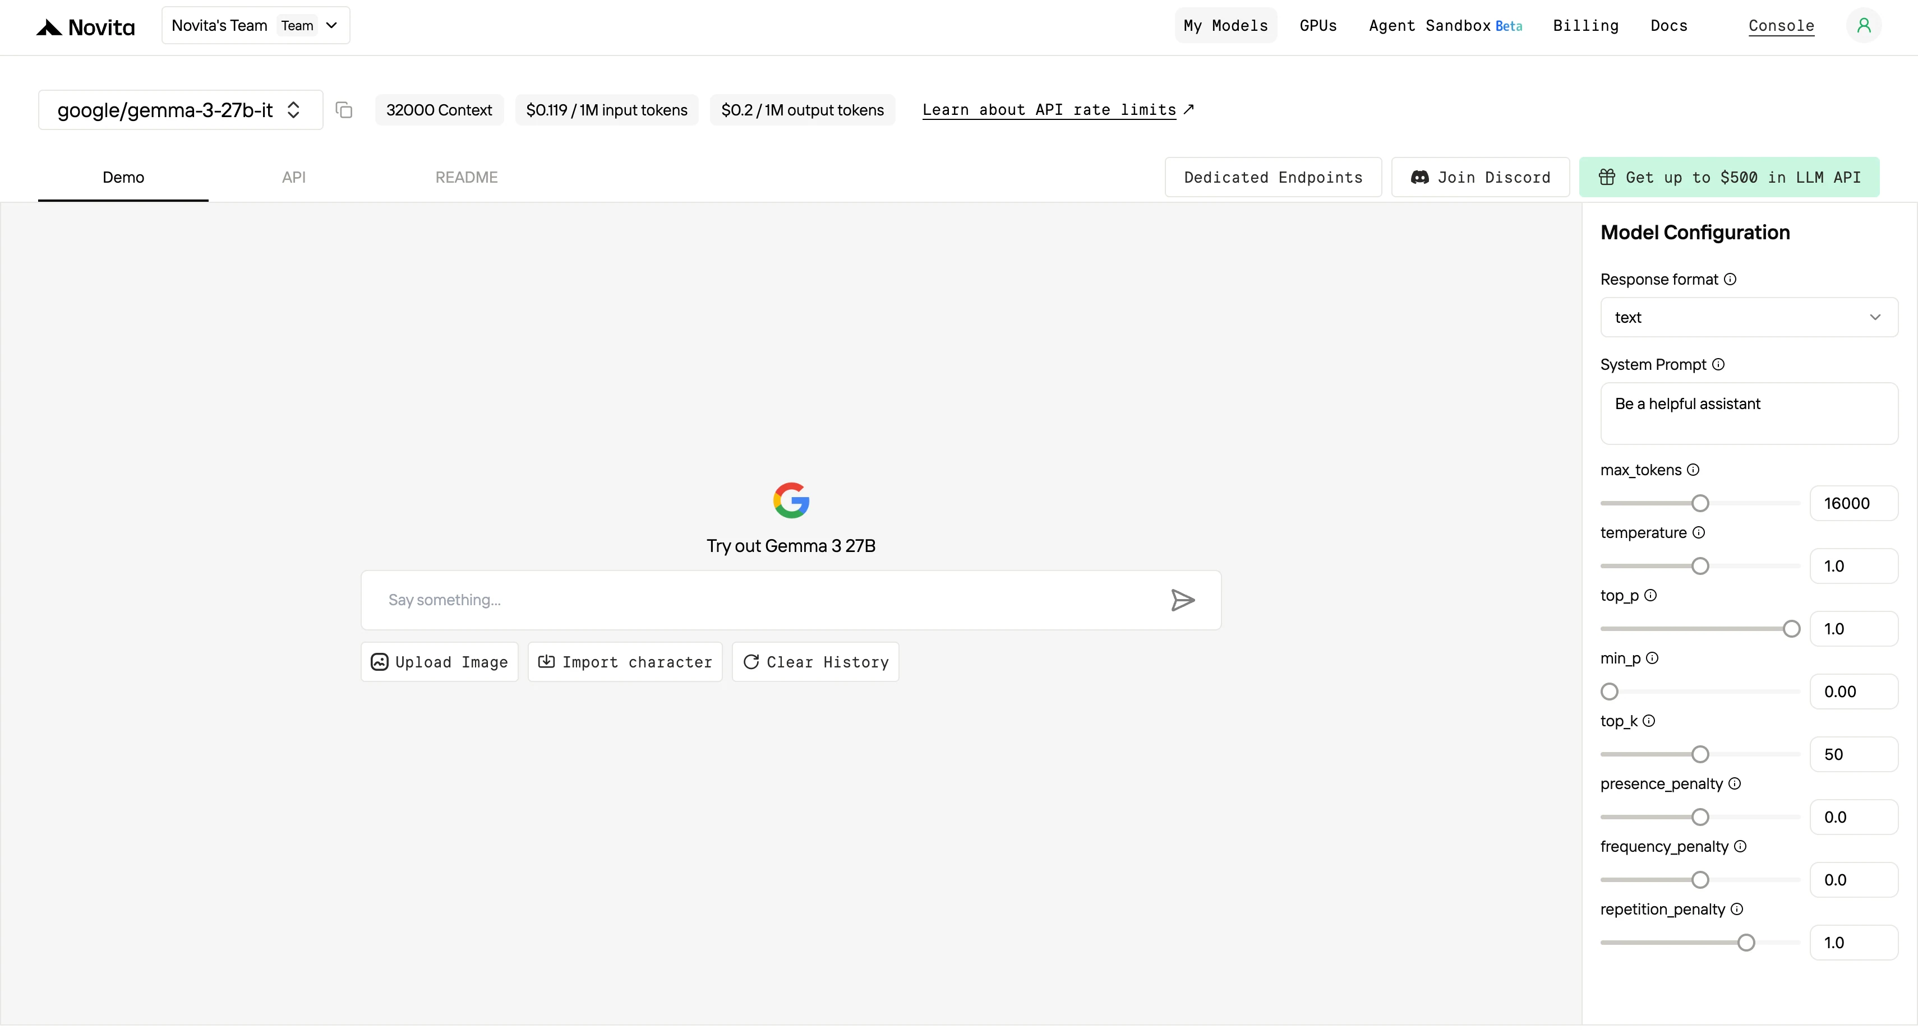Show info for Response format
1918x1030 pixels.
[x=1730, y=279]
